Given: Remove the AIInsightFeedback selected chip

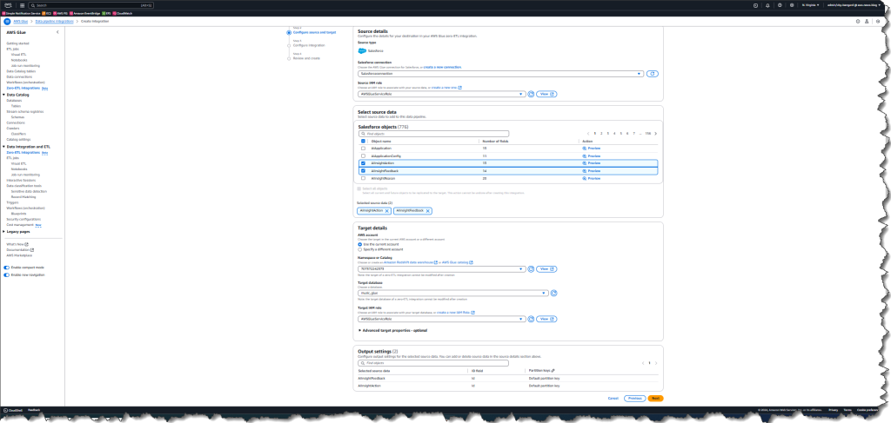Looking at the screenshot, I should [x=428, y=211].
